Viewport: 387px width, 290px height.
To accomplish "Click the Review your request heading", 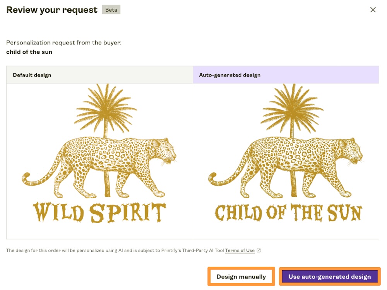I will coord(51,10).
